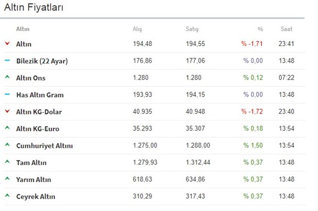Click the green up arrow beside Altın KG-Euro
Viewport: 318px width, 211px height.
[x=7, y=128]
